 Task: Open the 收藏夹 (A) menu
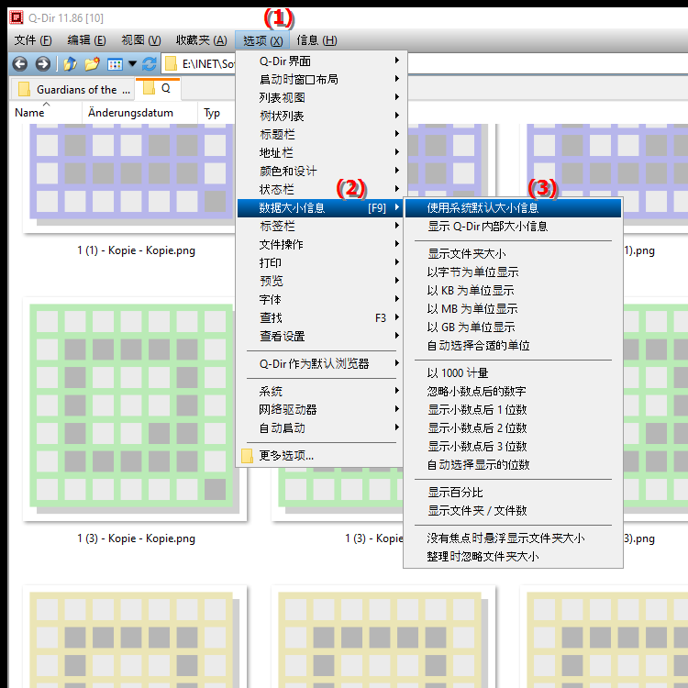point(202,40)
